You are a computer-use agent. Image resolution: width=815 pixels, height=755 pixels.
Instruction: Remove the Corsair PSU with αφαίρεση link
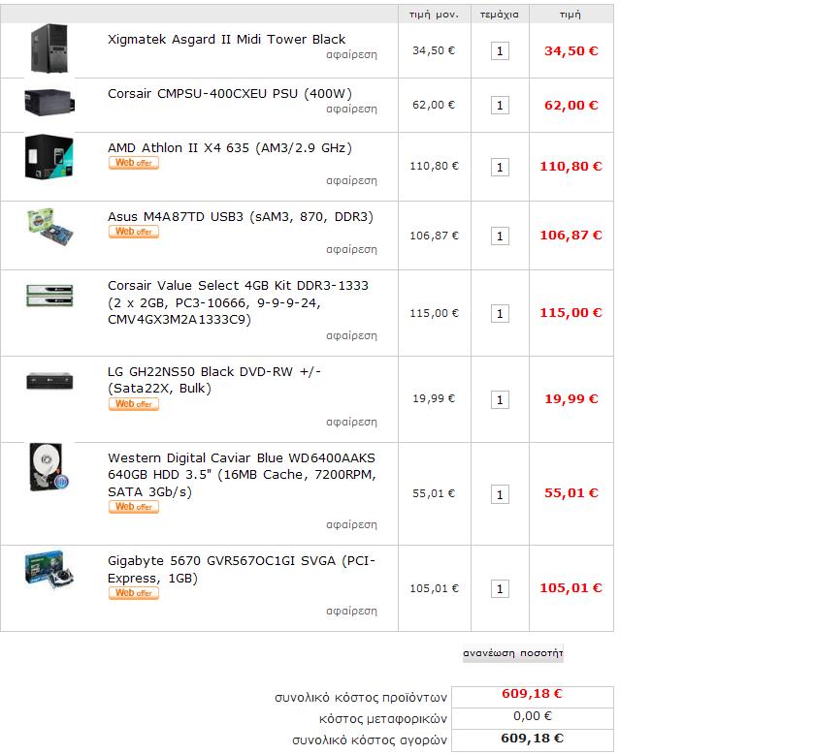pos(351,110)
